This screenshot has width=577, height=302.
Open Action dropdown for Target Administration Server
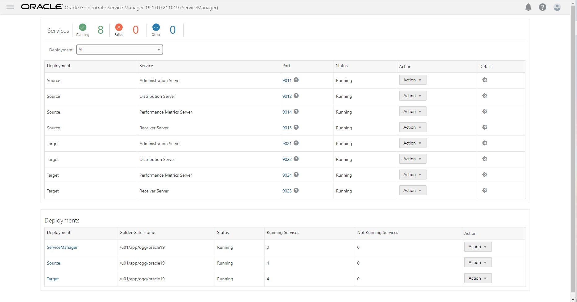(x=413, y=143)
